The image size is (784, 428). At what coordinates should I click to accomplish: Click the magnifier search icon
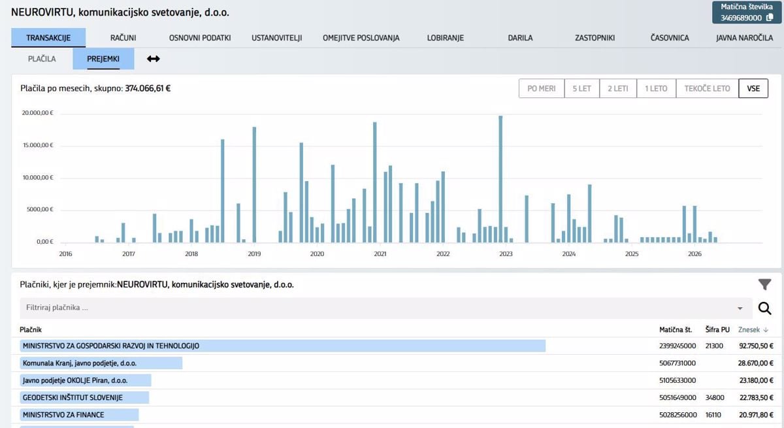tap(764, 308)
